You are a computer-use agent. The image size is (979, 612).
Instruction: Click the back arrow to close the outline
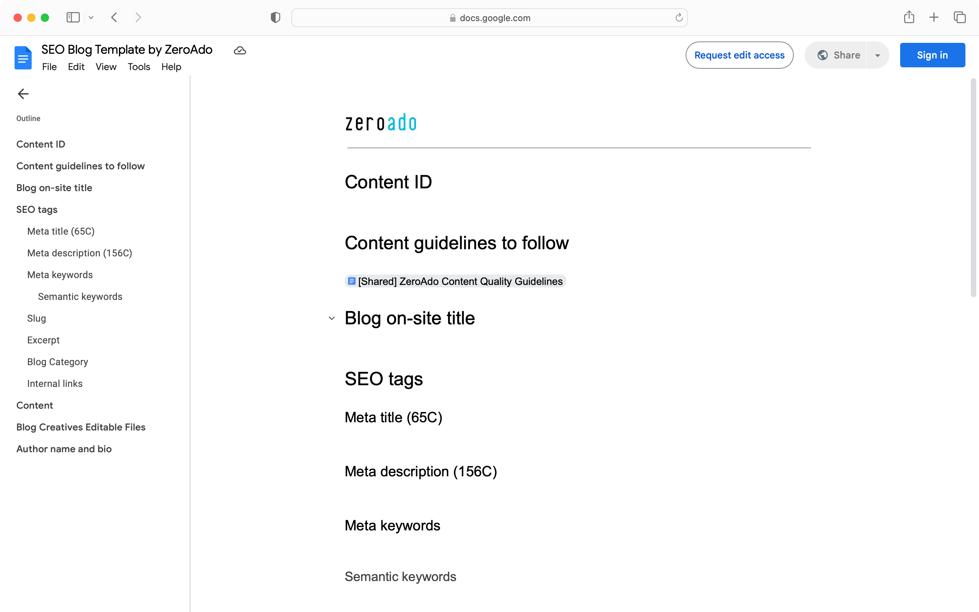click(x=23, y=93)
